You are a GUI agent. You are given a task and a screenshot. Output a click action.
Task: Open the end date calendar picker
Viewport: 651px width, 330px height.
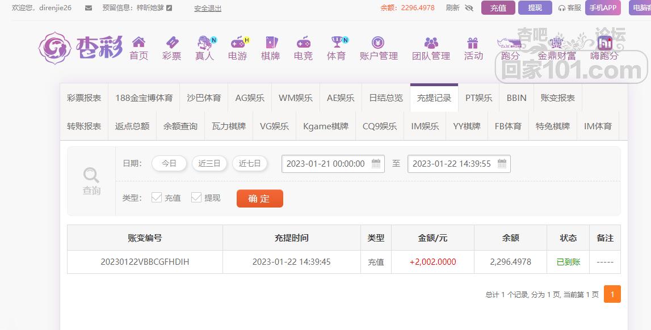click(501, 163)
